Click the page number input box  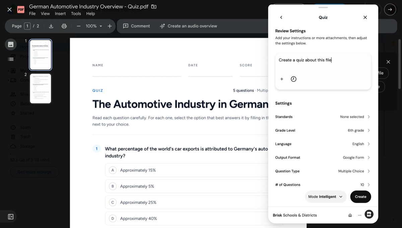tap(27, 26)
